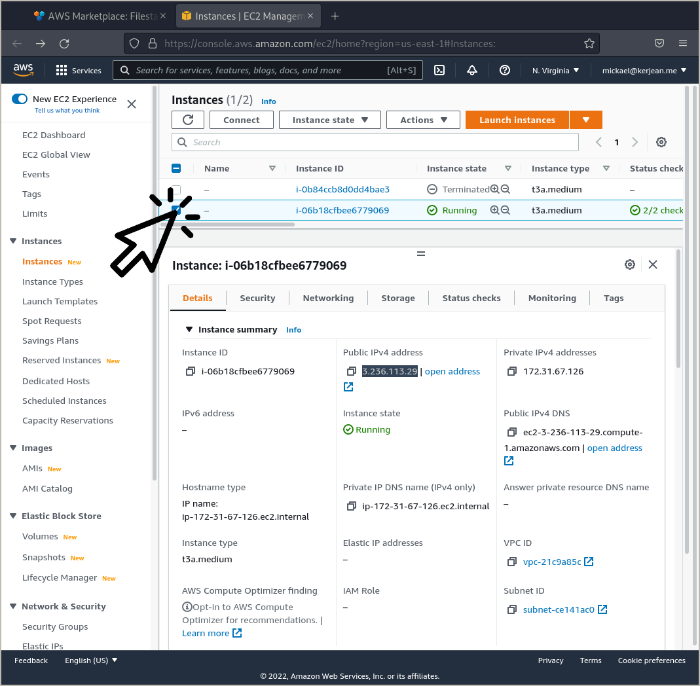This screenshot has width=700, height=686.
Task: Switch to AWS Marketplace browser tab
Action: tap(100, 16)
